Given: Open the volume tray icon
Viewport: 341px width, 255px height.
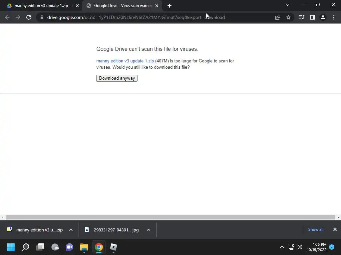Looking at the screenshot, I should click(x=299, y=247).
